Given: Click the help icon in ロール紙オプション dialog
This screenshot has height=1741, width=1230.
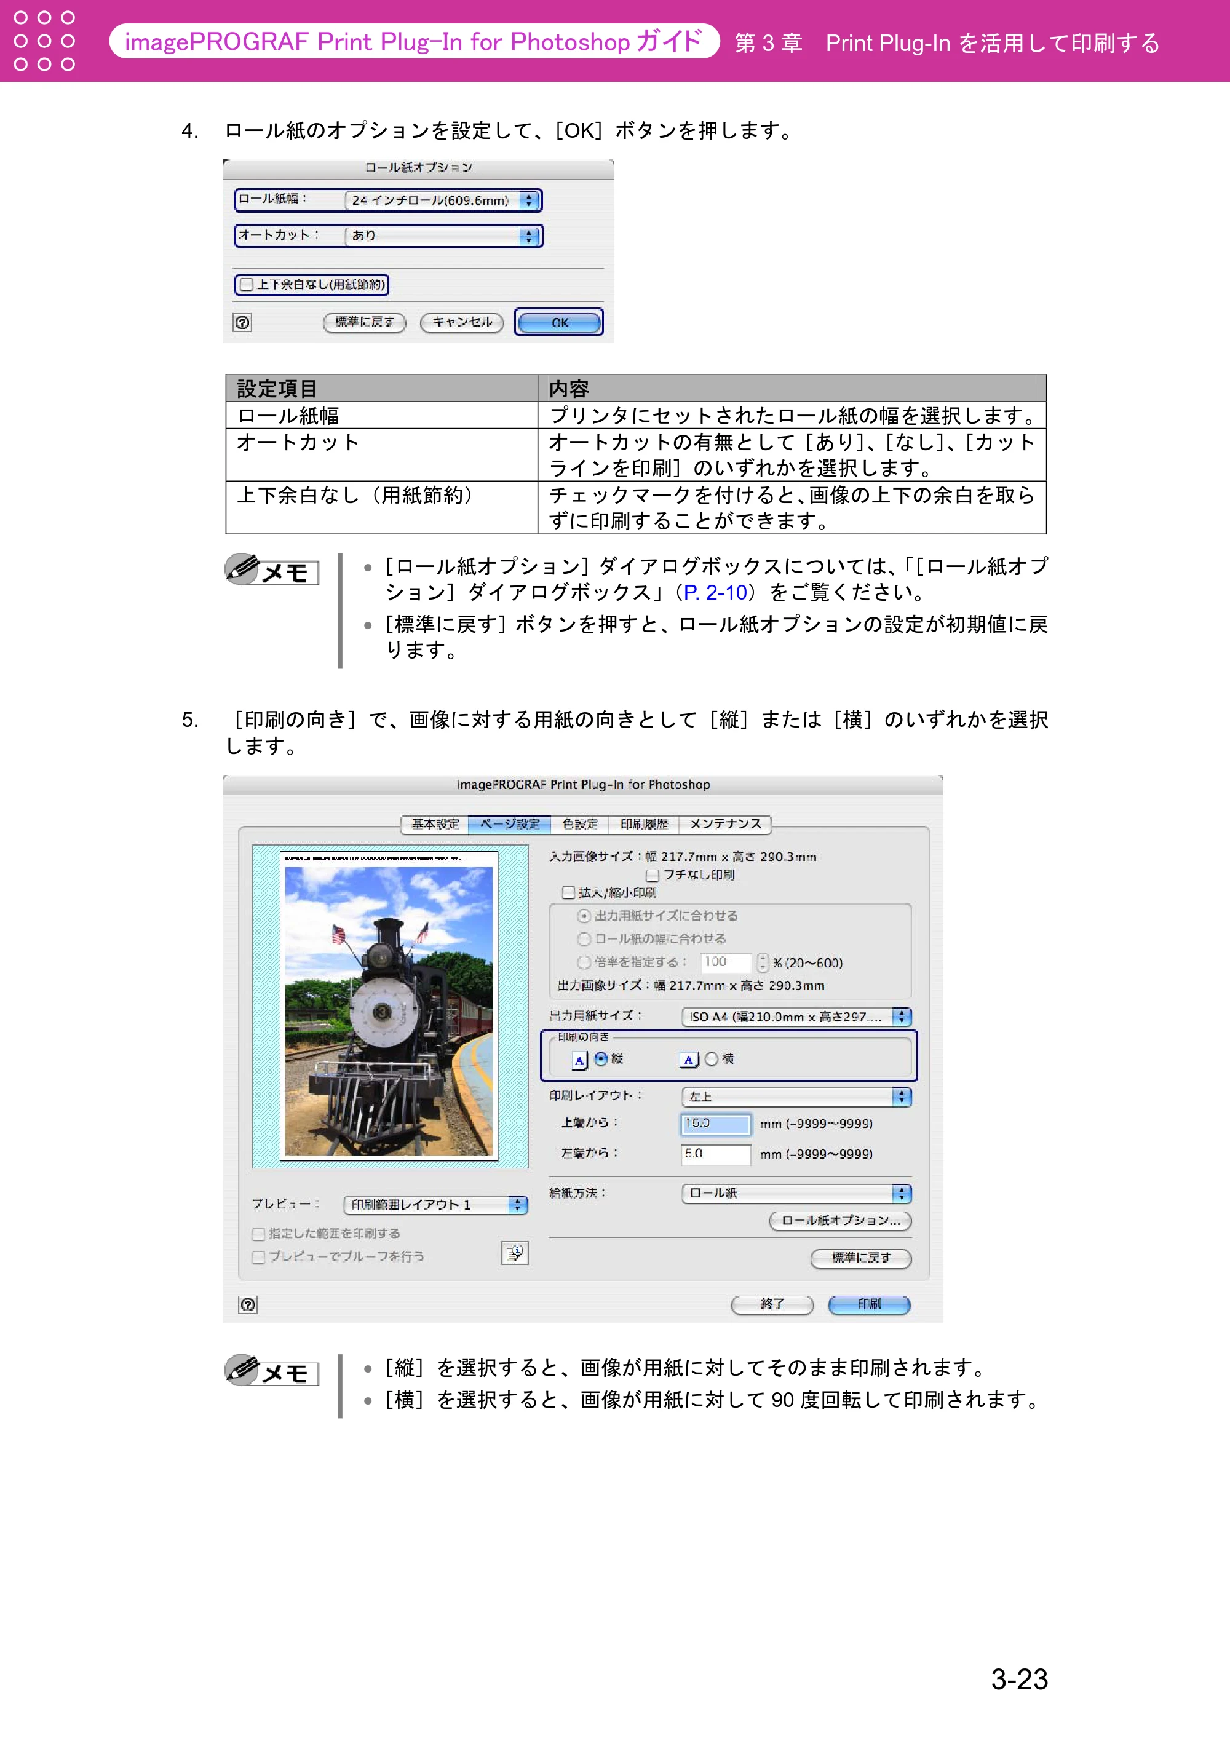Looking at the screenshot, I should [x=242, y=322].
